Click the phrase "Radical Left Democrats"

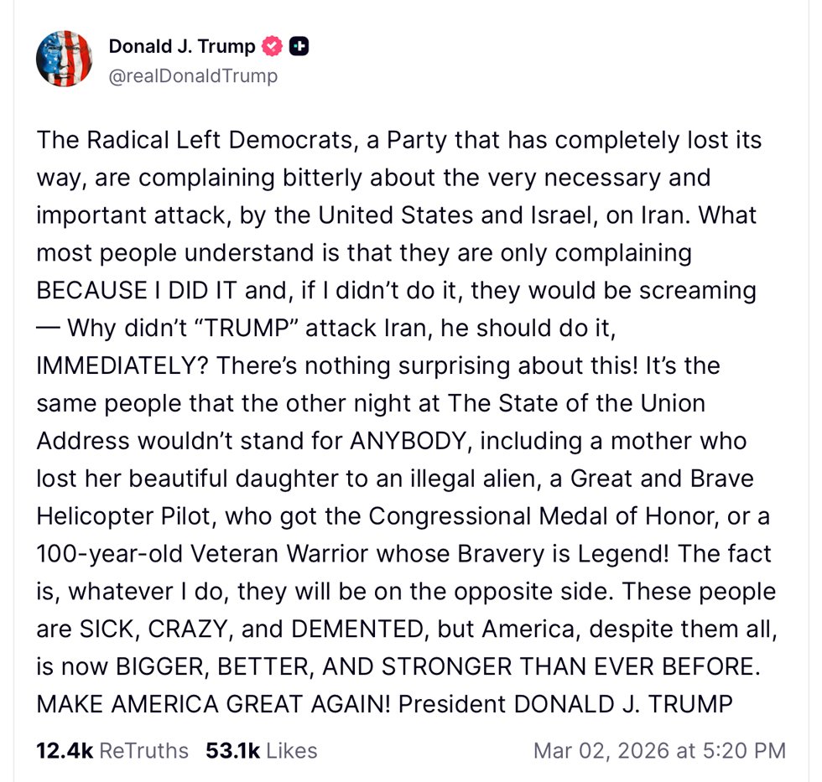tap(221, 139)
